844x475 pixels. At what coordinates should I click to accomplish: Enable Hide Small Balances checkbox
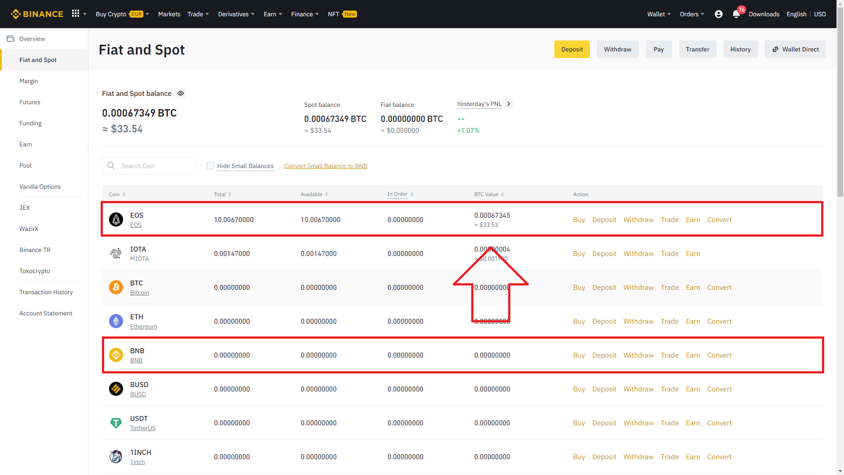coord(210,166)
